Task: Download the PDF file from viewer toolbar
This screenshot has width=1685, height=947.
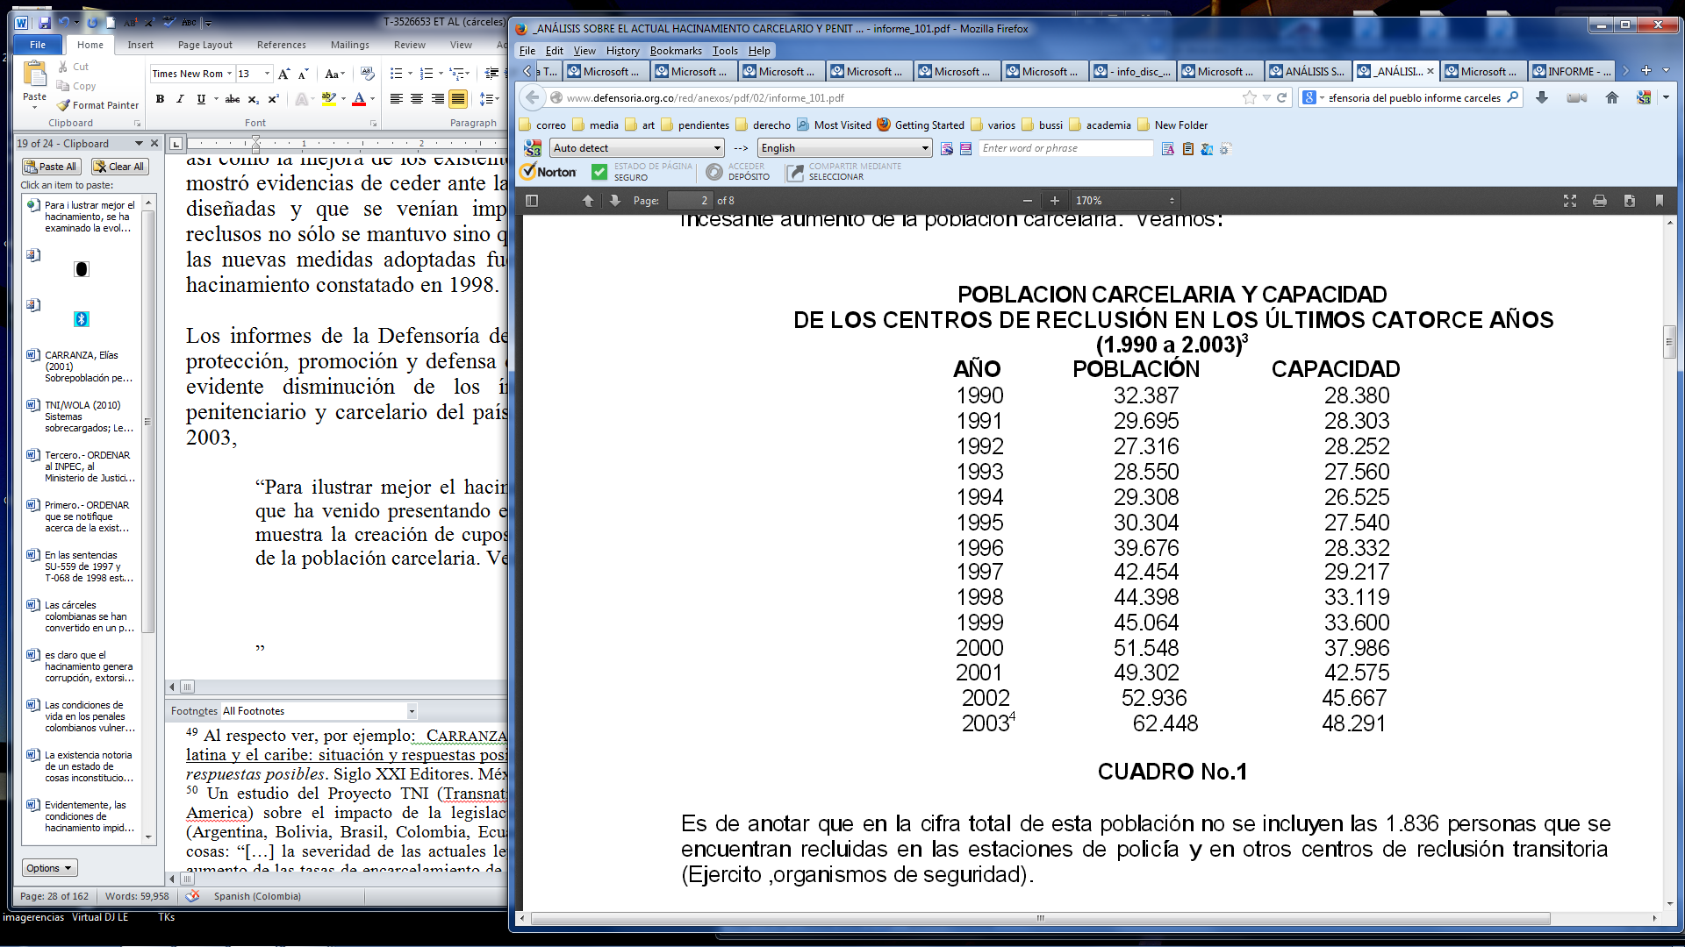Action: 1630,201
